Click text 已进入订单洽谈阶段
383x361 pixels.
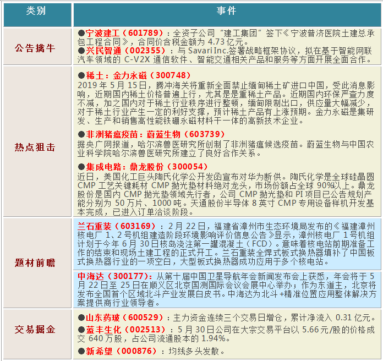(151, 212)
